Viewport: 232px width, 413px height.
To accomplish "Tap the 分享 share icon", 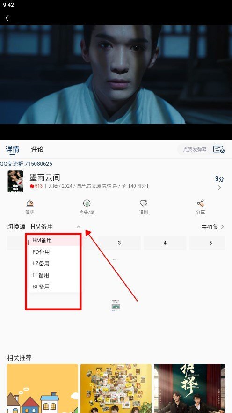I will click(201, 203).
